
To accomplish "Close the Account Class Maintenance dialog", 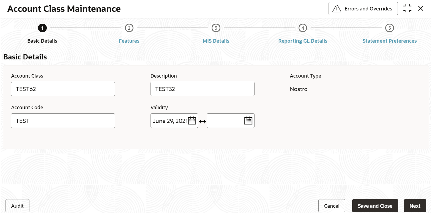I will 420,8.
